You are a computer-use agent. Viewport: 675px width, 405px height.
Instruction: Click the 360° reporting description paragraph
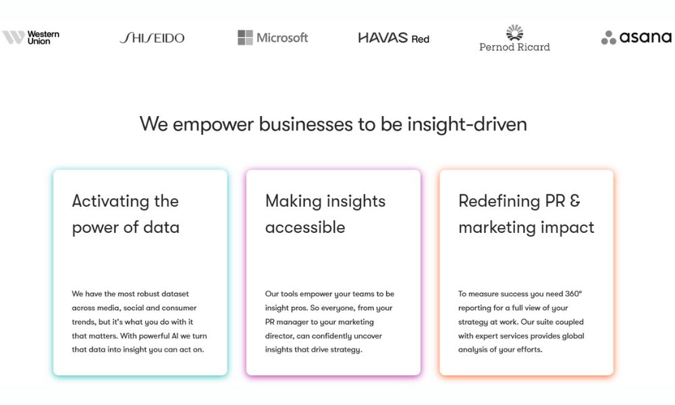pos(521,321)
